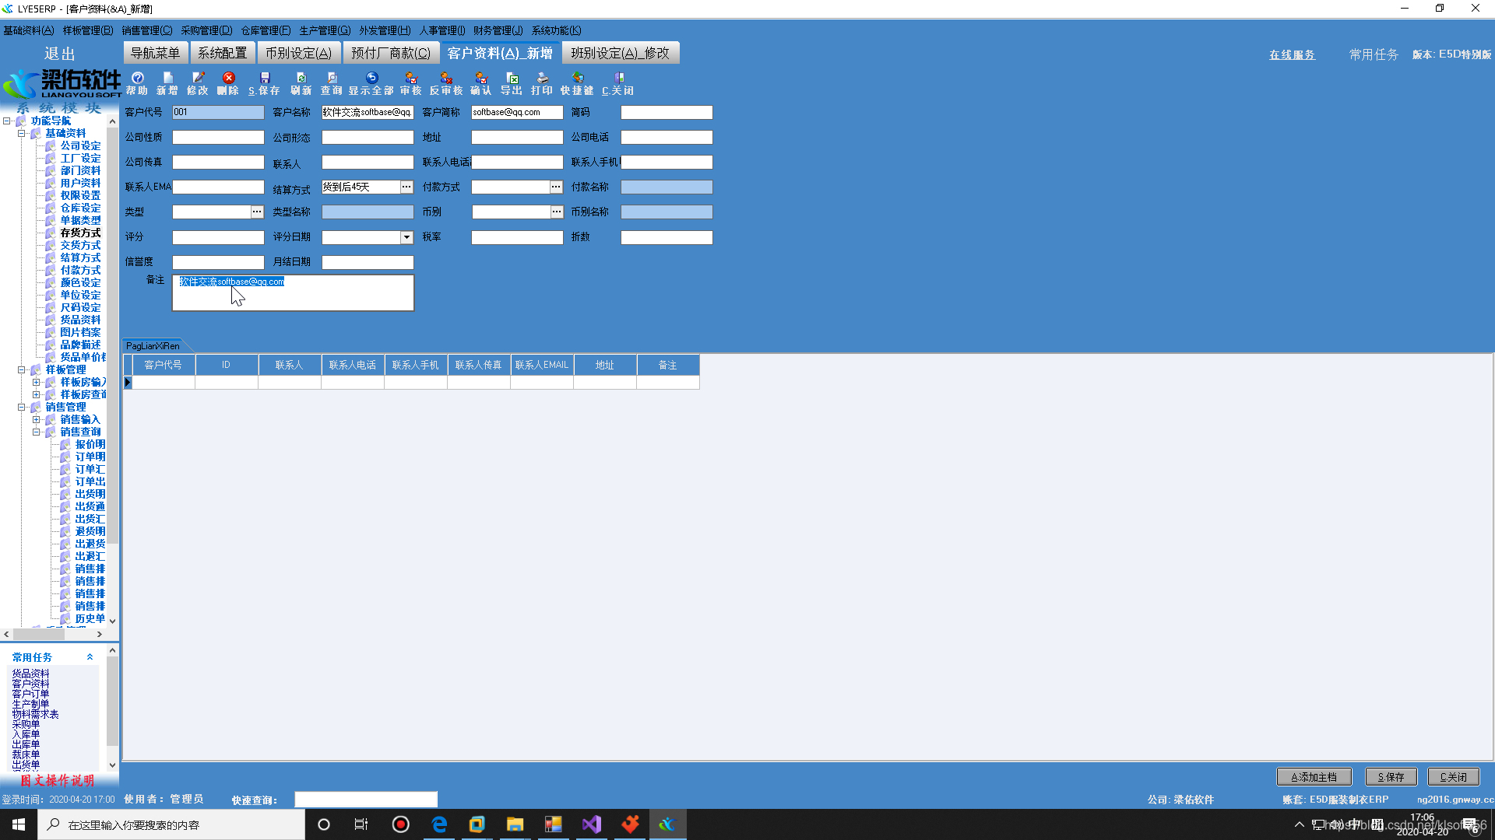Image resolution: width=1495 pixels, height=840 pixels.
Task: Open the 仓库管理(F) menu
Action: [x=265, y=30]
